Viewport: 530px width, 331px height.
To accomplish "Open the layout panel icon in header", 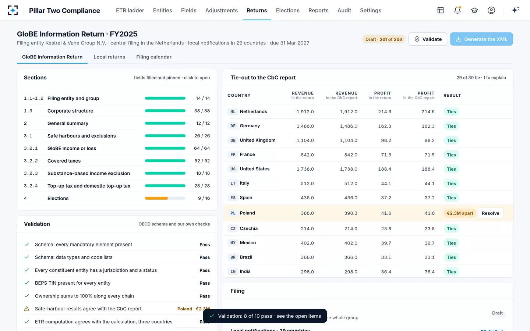I will point(441,10).
